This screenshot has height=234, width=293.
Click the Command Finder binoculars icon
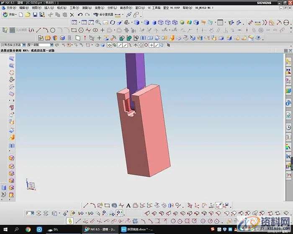[x=96, y=15]
